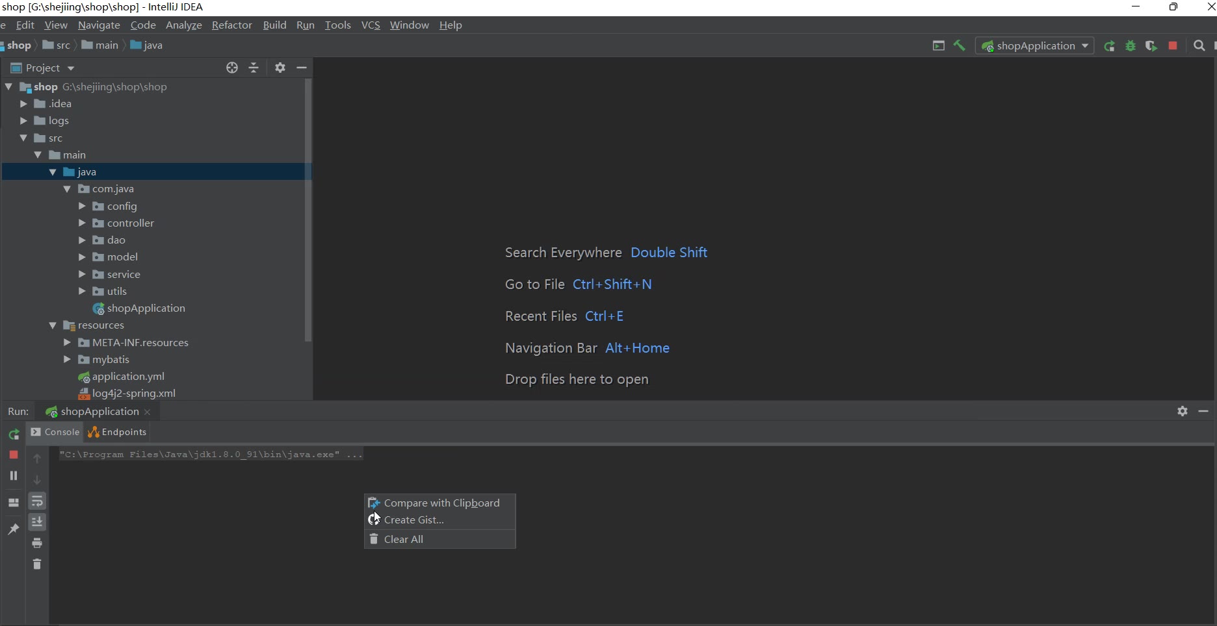Run shopApplication with the green rerun icon in the toolbar
Viewport: 1217px width, 626px height.
pyautogui.click(x=1110, y=46)
